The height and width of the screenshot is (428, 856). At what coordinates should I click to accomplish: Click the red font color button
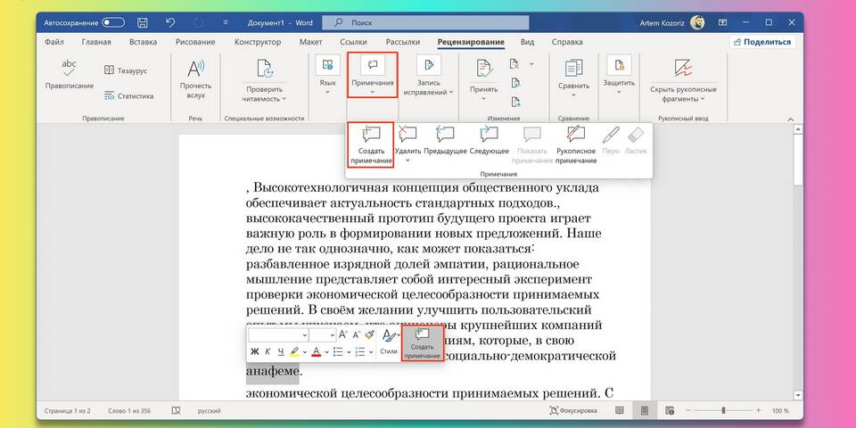click(x=316, y=351)
